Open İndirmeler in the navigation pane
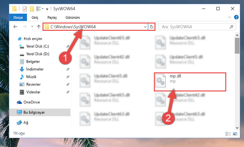This screenshot has width=244, height=147. 35,69
